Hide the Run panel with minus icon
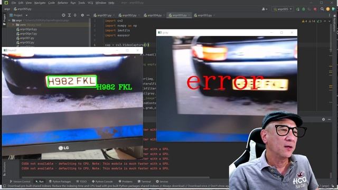338x190 pixels. tap(330, 119)
